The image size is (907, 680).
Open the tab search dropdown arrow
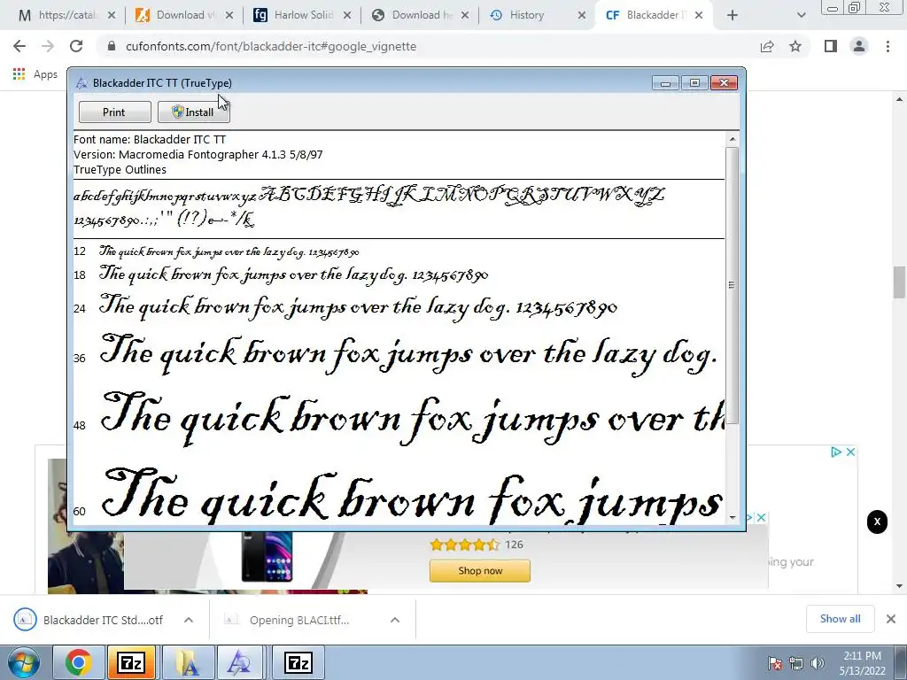[801, 16]
